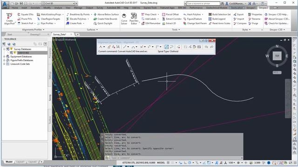The width and height of the screenshot is (298, 167).
Task: Add a new drawing tab with plus button
Action: (78, 34)
